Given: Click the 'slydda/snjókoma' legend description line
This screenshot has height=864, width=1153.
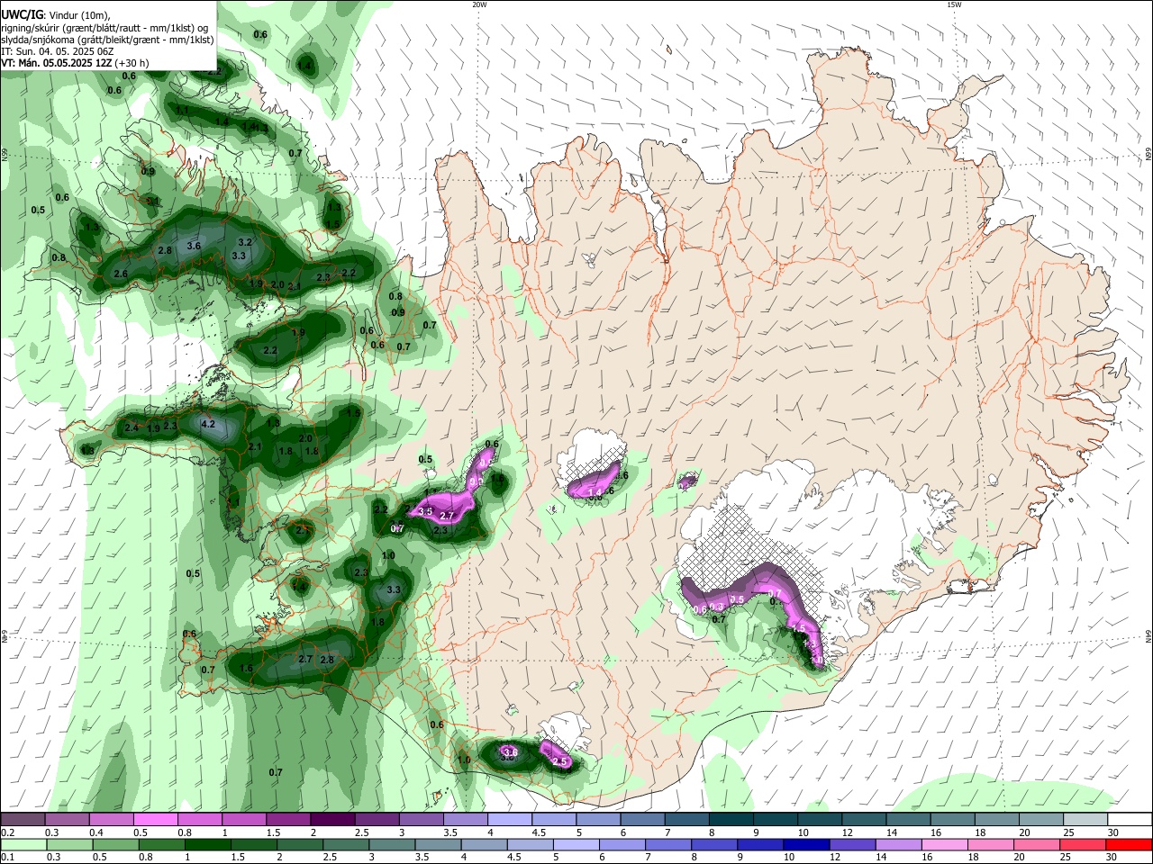Looking at the screenshot, I should (107, 40).
